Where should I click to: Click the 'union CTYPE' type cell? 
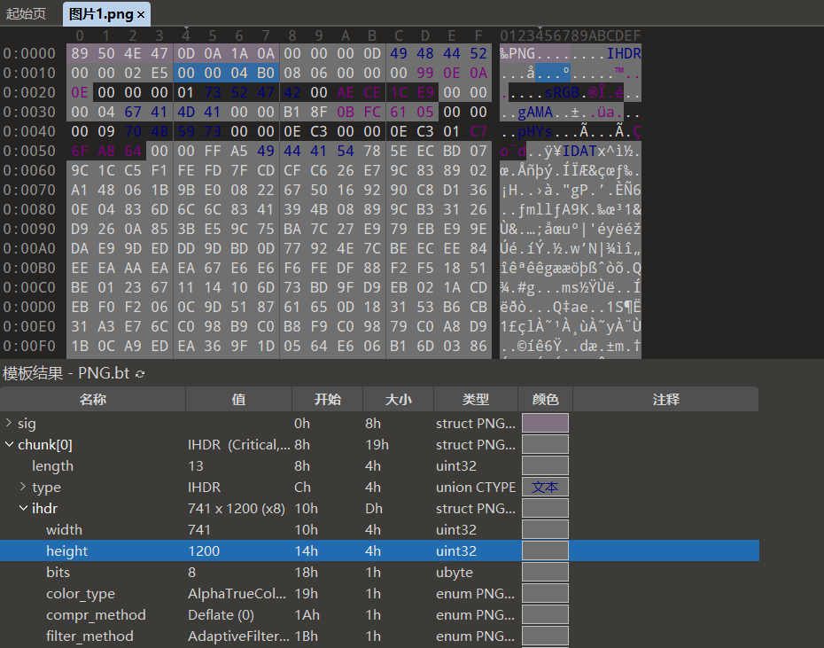pyautogui.click(x=476, y=487)
